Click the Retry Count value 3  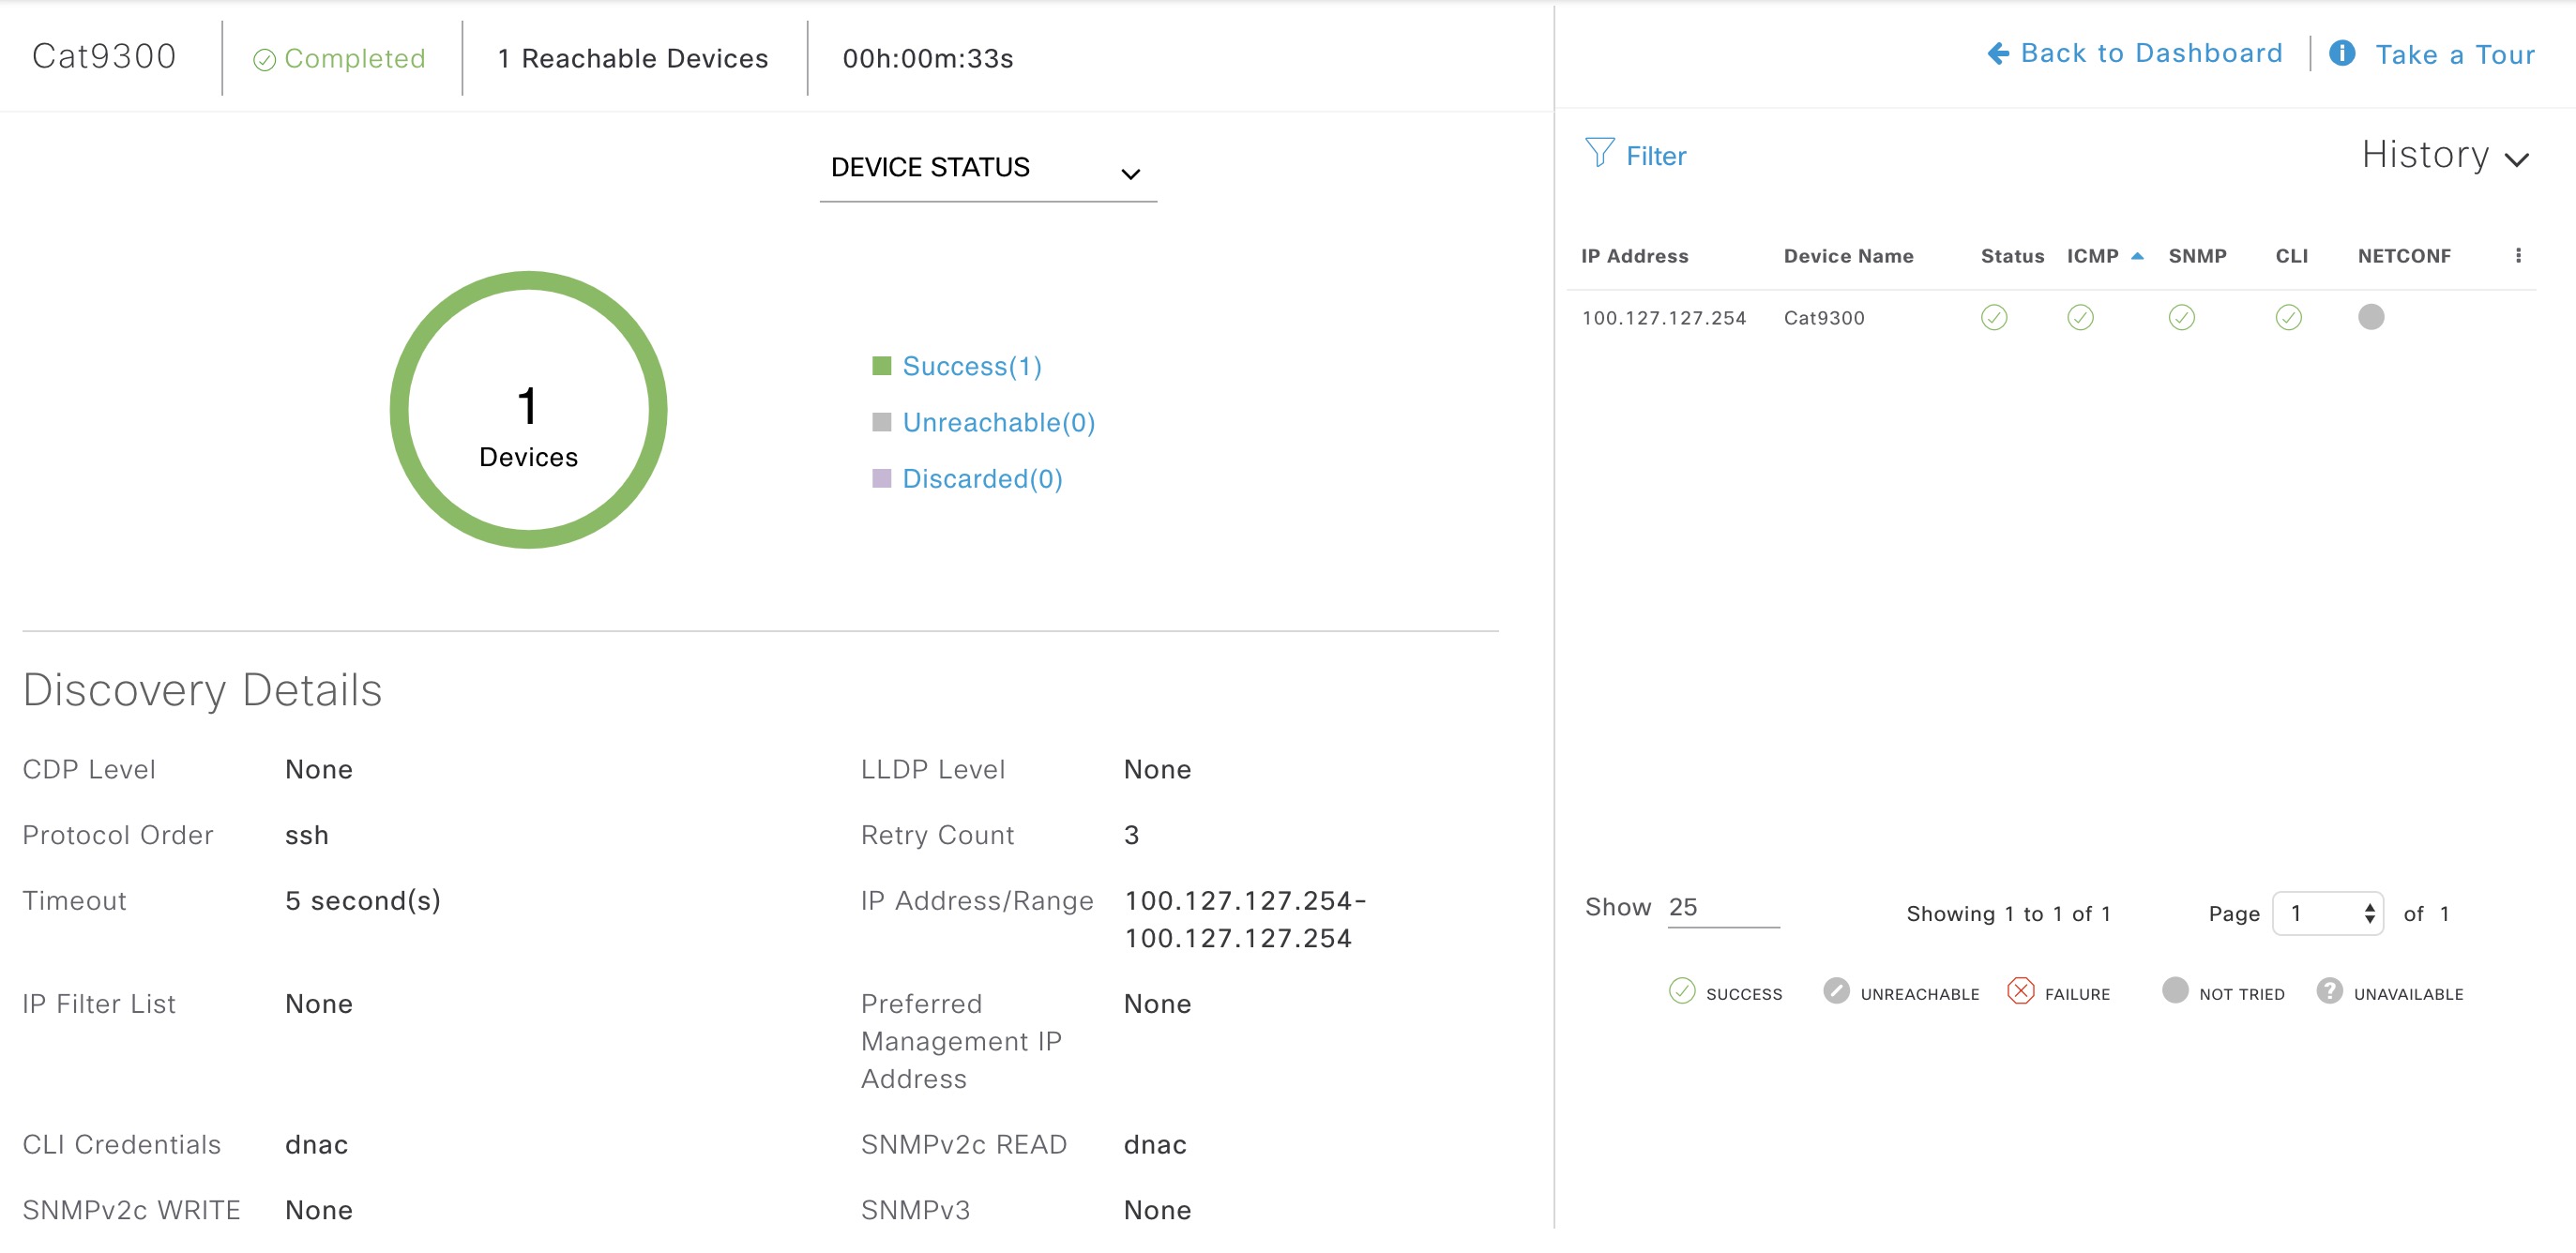pos(1131,835)
